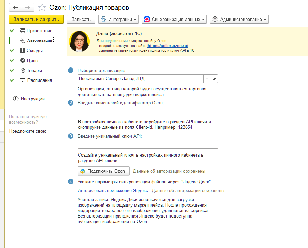Open the Цены section
308x248 pixels.
click(x=33, y=60)
